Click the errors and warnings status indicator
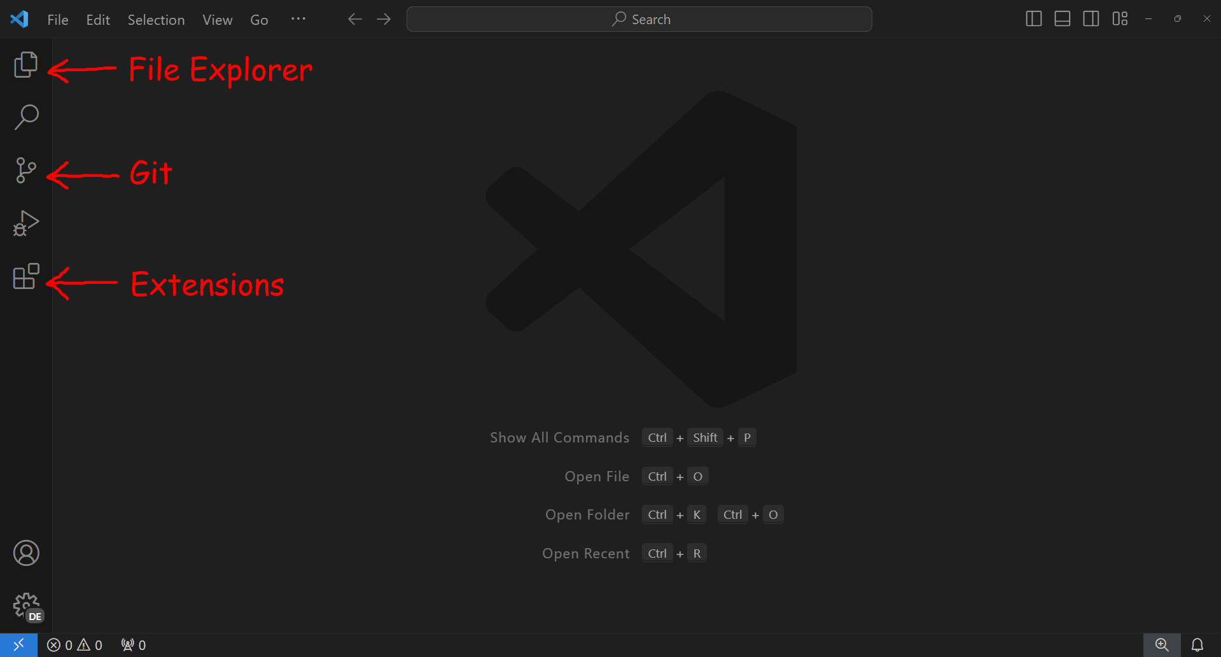 (x=74, y=644)
